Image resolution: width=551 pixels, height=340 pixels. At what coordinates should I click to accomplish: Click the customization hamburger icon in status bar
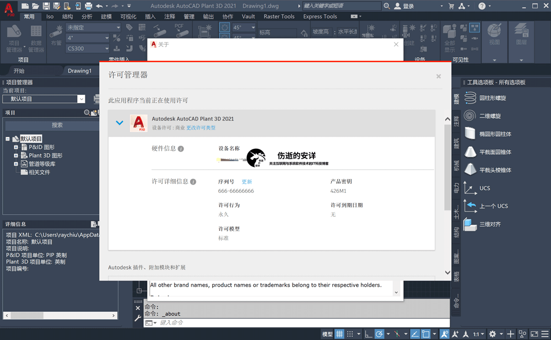coord(545,334)
